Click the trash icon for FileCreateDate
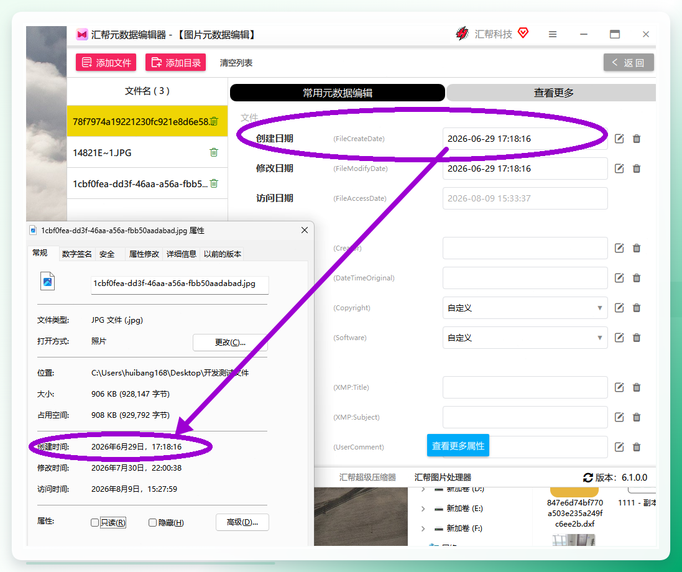Screen dimensions: 682x572 pyautogui.click(x=637, y=139)
